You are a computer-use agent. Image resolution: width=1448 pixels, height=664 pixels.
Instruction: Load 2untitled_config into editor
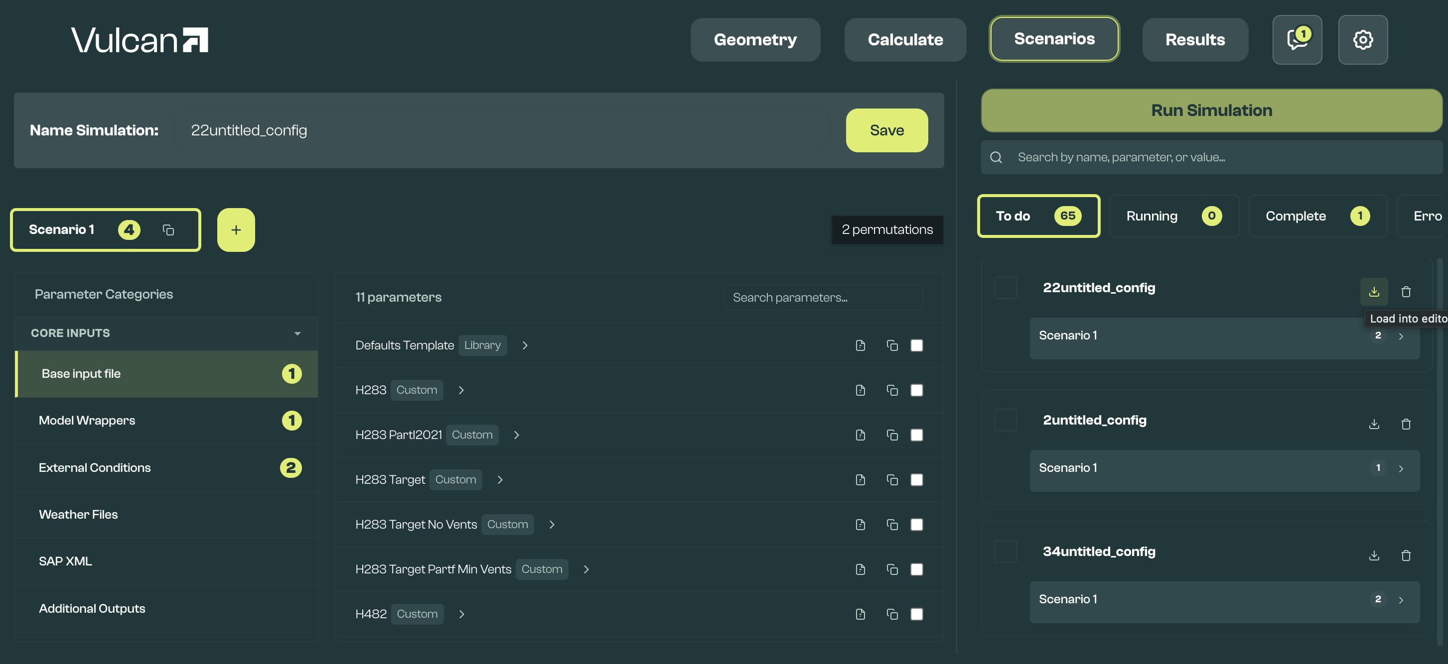(x=1374, y=424)
